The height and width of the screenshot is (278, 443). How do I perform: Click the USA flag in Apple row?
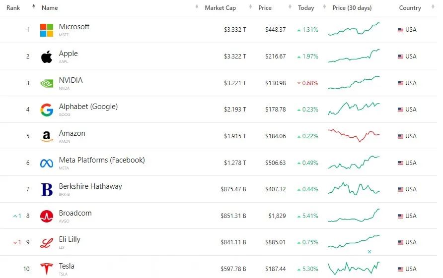click(400, 56)
